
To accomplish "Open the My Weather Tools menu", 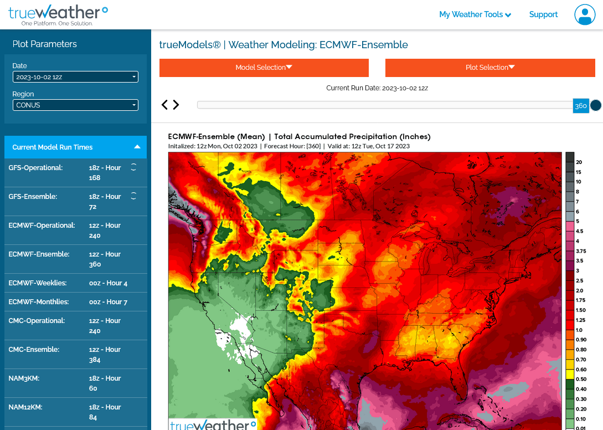I will coord(475,15).
